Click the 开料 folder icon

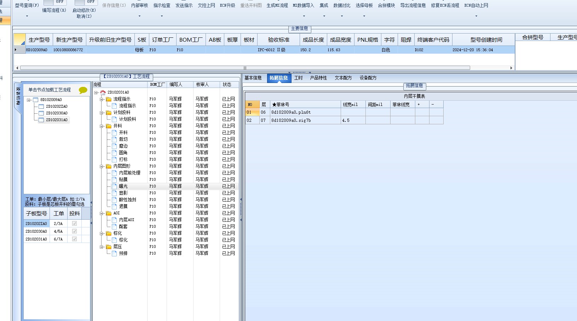point(109,126)
